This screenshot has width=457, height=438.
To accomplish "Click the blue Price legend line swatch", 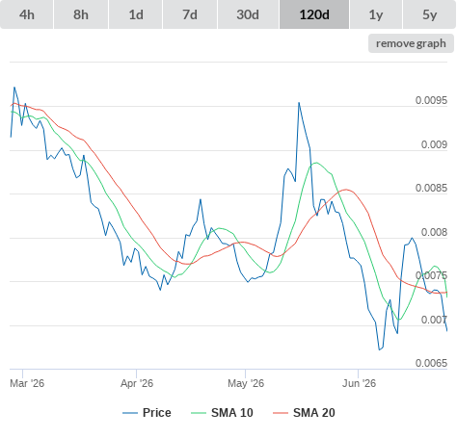I will [x=130, y=413].
